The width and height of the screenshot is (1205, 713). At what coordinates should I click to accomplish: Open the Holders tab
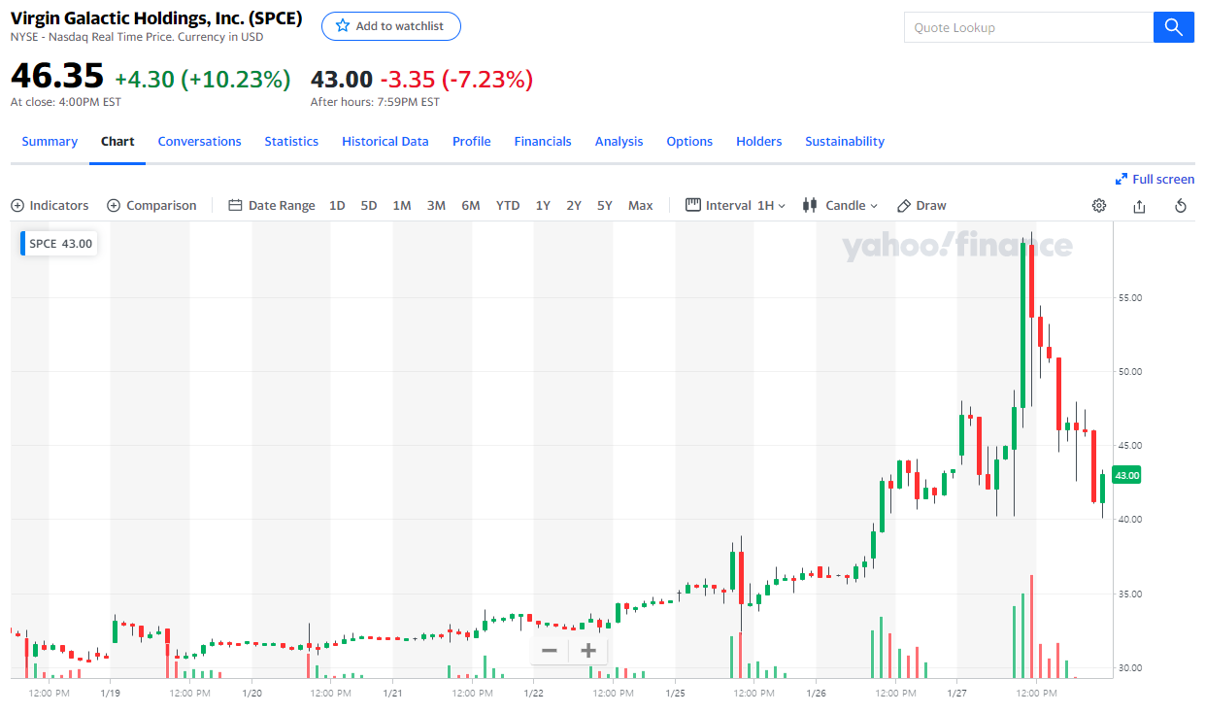[759, 142]
